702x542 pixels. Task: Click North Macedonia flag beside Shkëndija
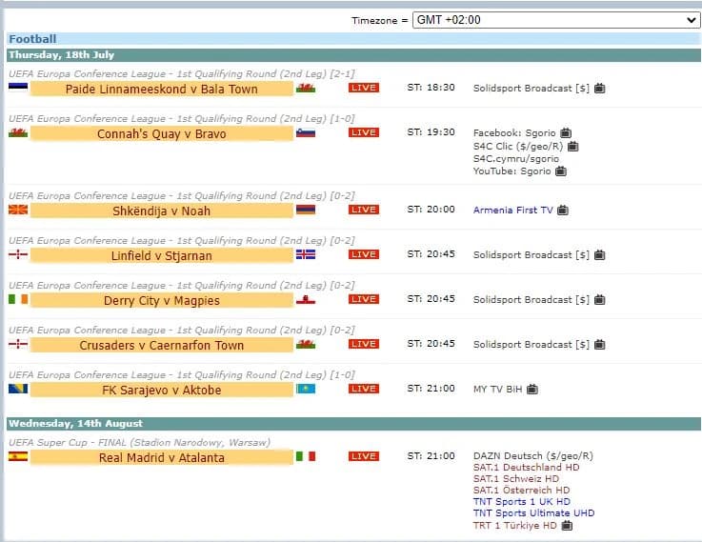point(18,209)
